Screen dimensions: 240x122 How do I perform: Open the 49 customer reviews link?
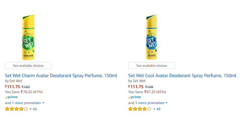pos(158,109)
